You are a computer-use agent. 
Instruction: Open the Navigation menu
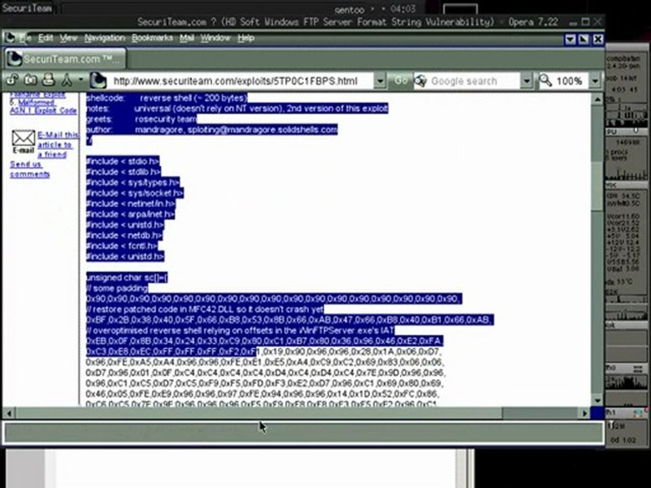(x=104, y=38)
